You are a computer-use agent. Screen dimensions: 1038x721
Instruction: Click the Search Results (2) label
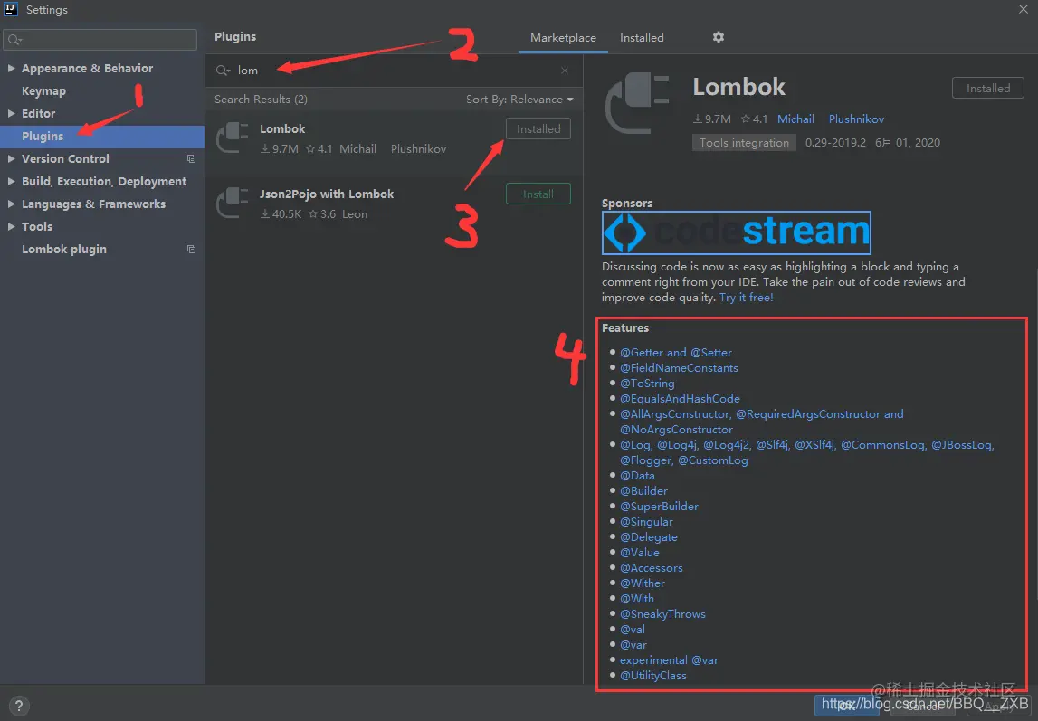[261, 100]
